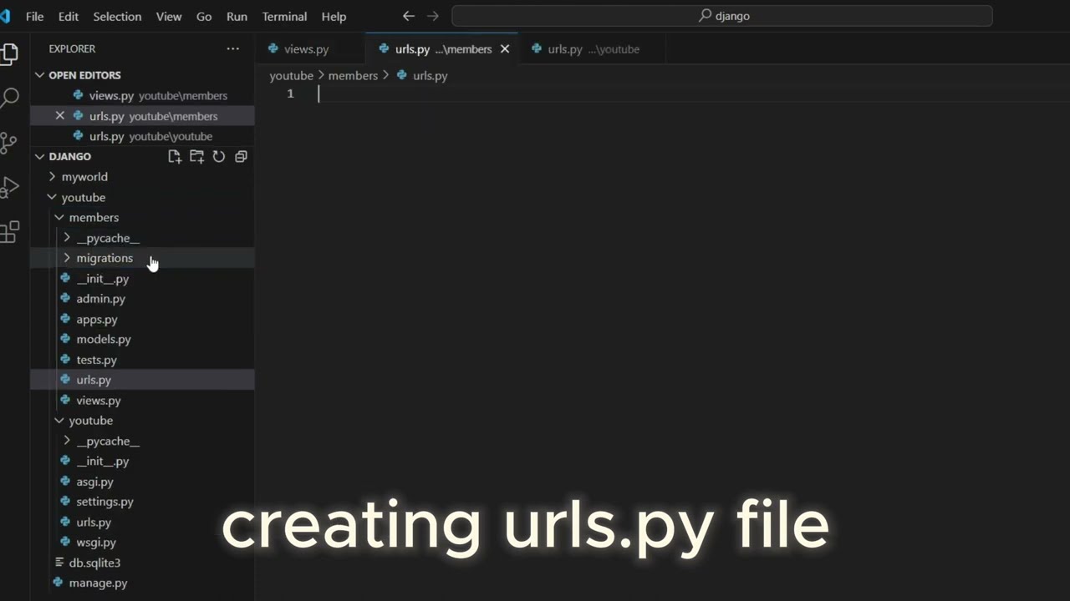
Task: Open Explorer more actions ellipsis
Action: [232, 48]
